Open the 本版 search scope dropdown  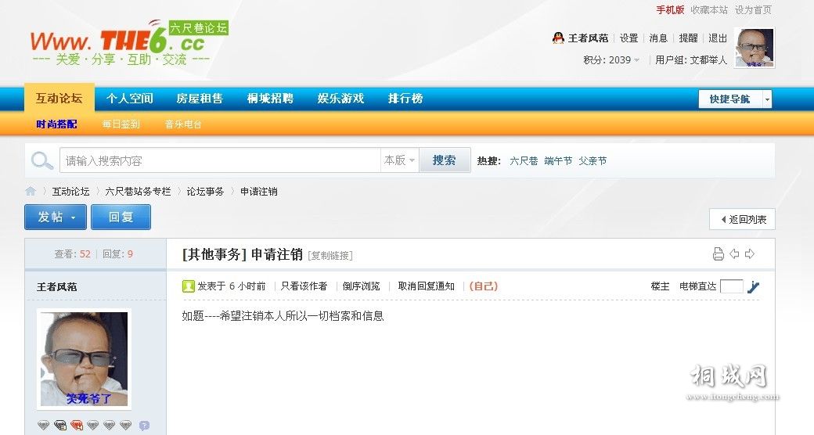click(x=400, y=160)
